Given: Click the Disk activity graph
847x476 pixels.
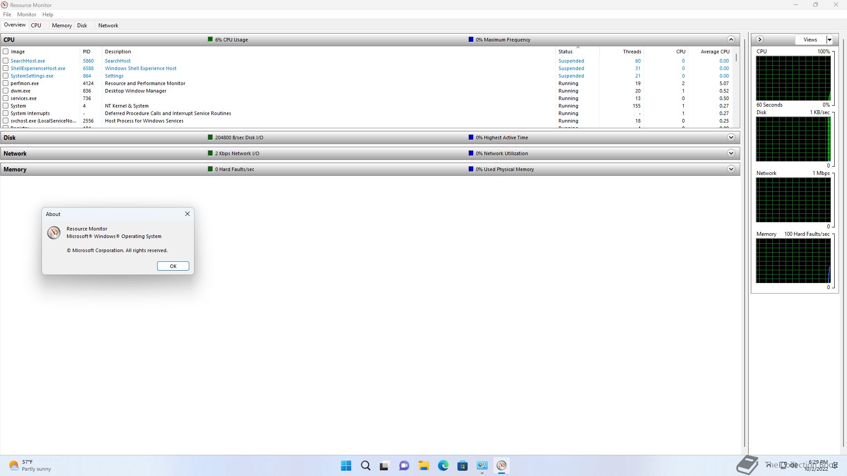Looking at the screenshot, I should point(793,139).
